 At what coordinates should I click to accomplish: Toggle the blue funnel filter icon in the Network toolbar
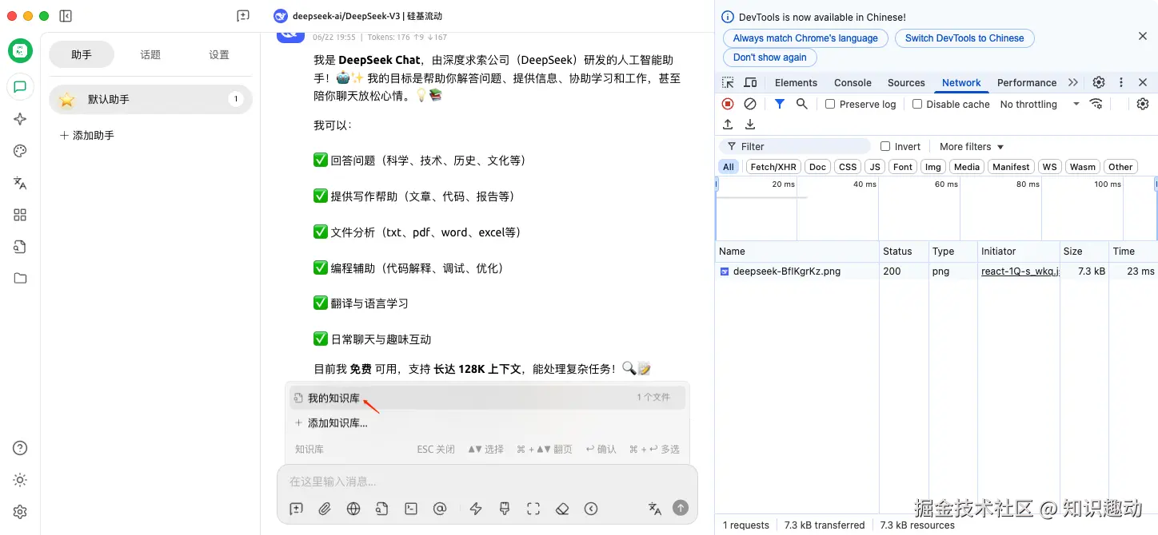[x=780, y=104]
